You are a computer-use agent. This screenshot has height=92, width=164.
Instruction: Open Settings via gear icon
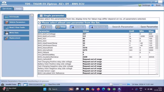click(x=140, y=5)
